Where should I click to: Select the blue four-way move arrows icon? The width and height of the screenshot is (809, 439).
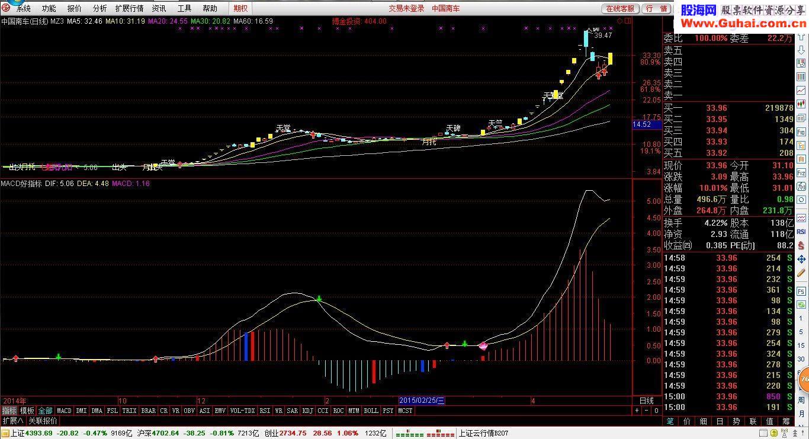(801, 259)
